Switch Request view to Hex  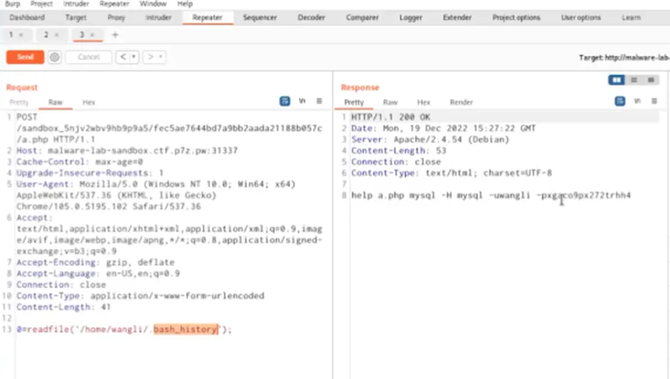[x=89, y=103]
